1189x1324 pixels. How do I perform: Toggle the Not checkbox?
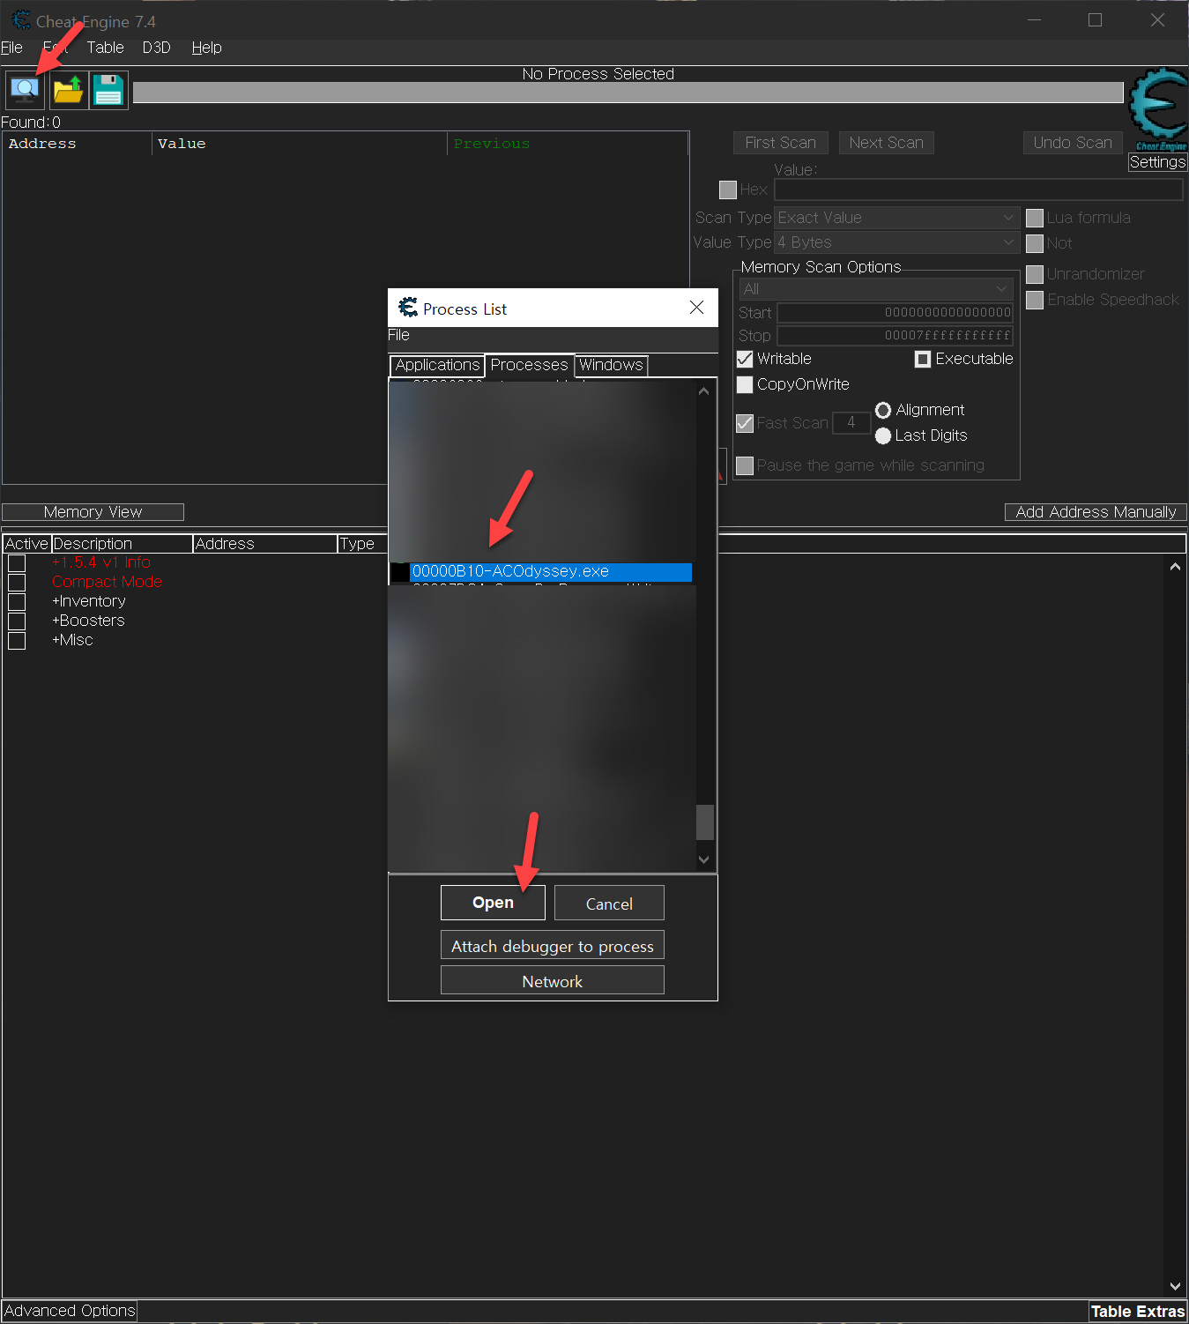coord(1035,243)
